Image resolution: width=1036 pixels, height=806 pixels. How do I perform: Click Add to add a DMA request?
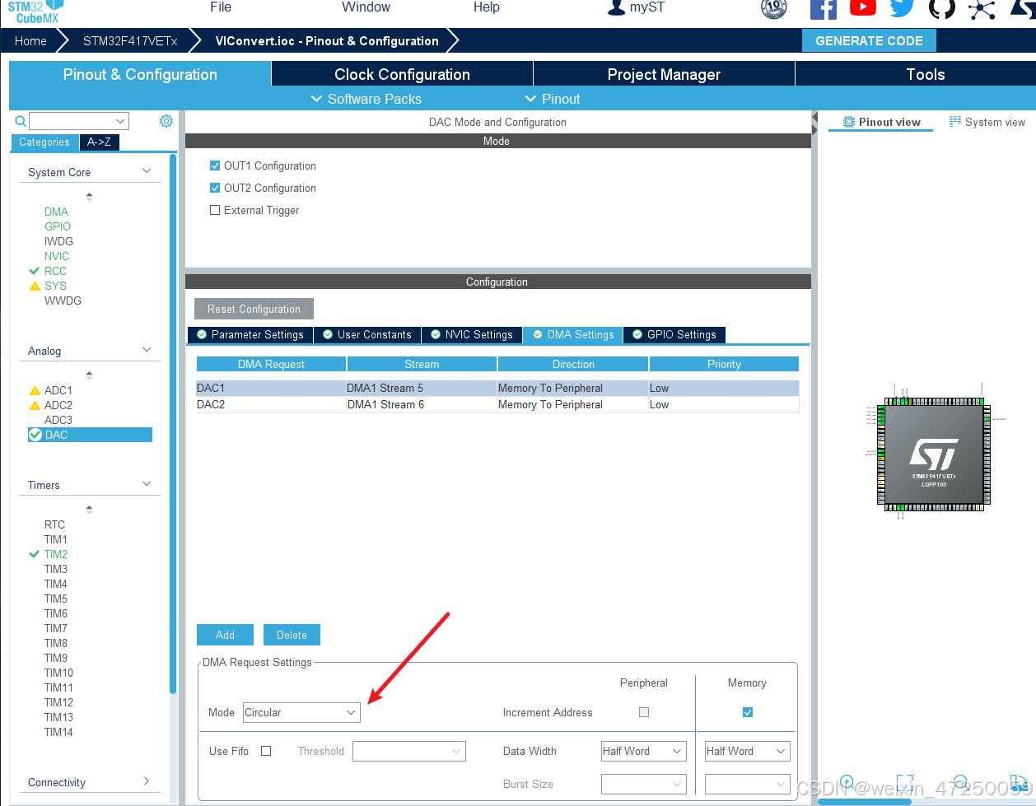(x=225, y=635)
